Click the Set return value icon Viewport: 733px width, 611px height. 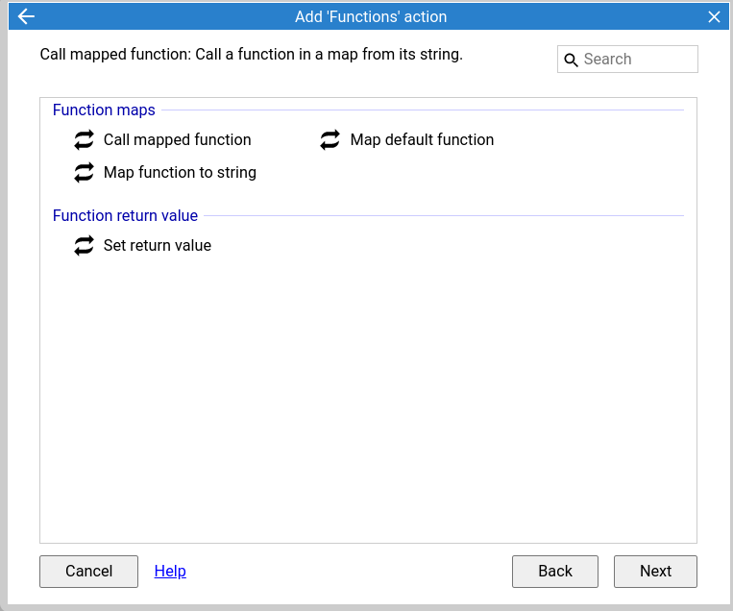[x=85, y=245]
